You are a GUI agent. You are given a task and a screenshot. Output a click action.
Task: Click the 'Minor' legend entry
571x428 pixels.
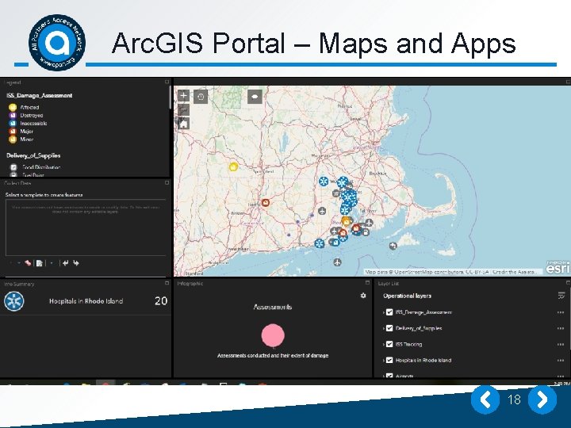tap(27, 139)
